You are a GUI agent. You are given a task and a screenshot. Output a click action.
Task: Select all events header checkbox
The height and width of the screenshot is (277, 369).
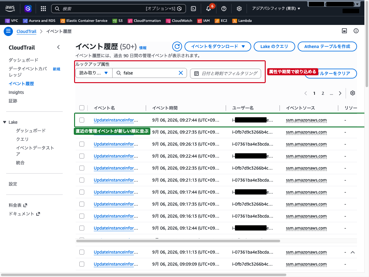[82, 108]
